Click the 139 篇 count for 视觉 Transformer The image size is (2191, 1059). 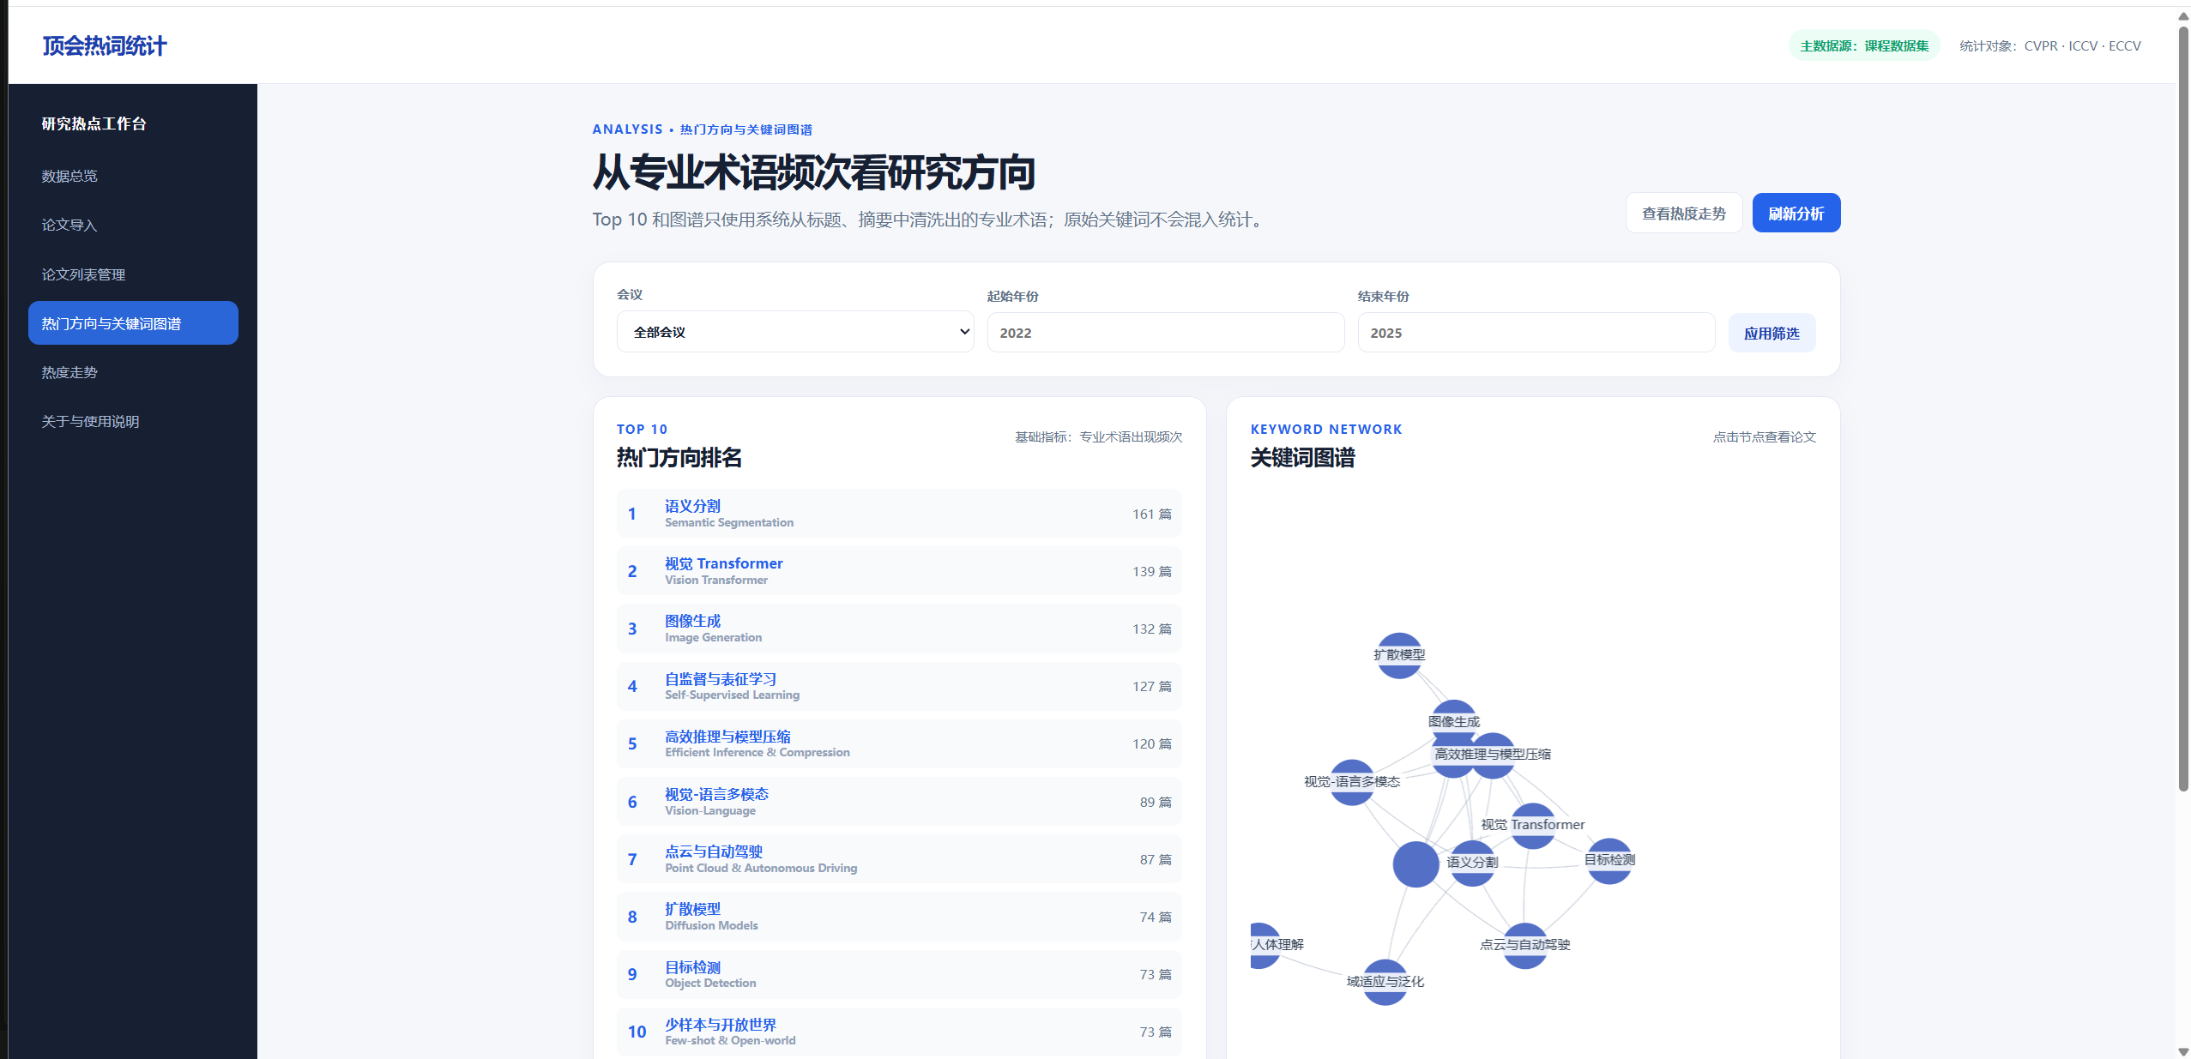click(x=1151, y=572)
